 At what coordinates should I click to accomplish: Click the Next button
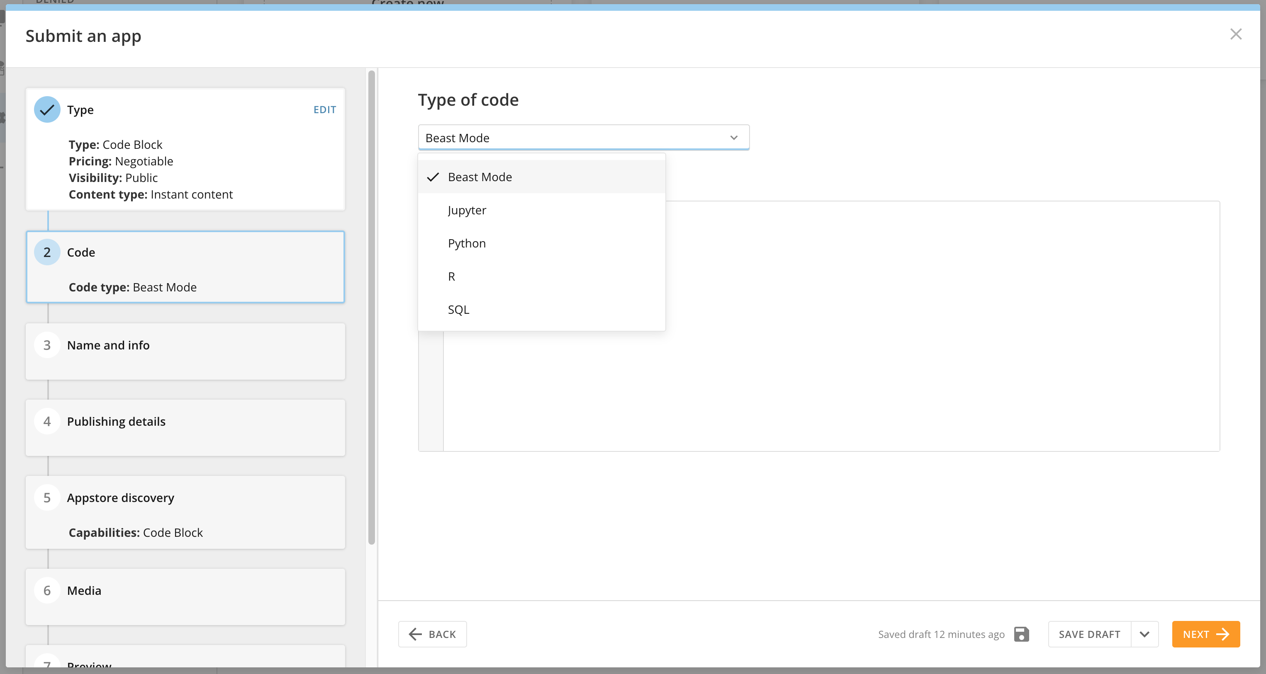[x=1205, y=634]
